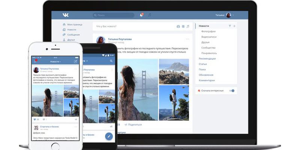Screen dimensions: 300x150
Task: Tap vertical dots menu on Android post
Action: click(112, 70)
